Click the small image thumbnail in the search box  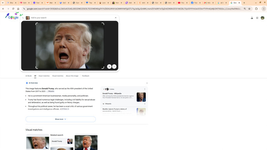click(x=28, y=18)
